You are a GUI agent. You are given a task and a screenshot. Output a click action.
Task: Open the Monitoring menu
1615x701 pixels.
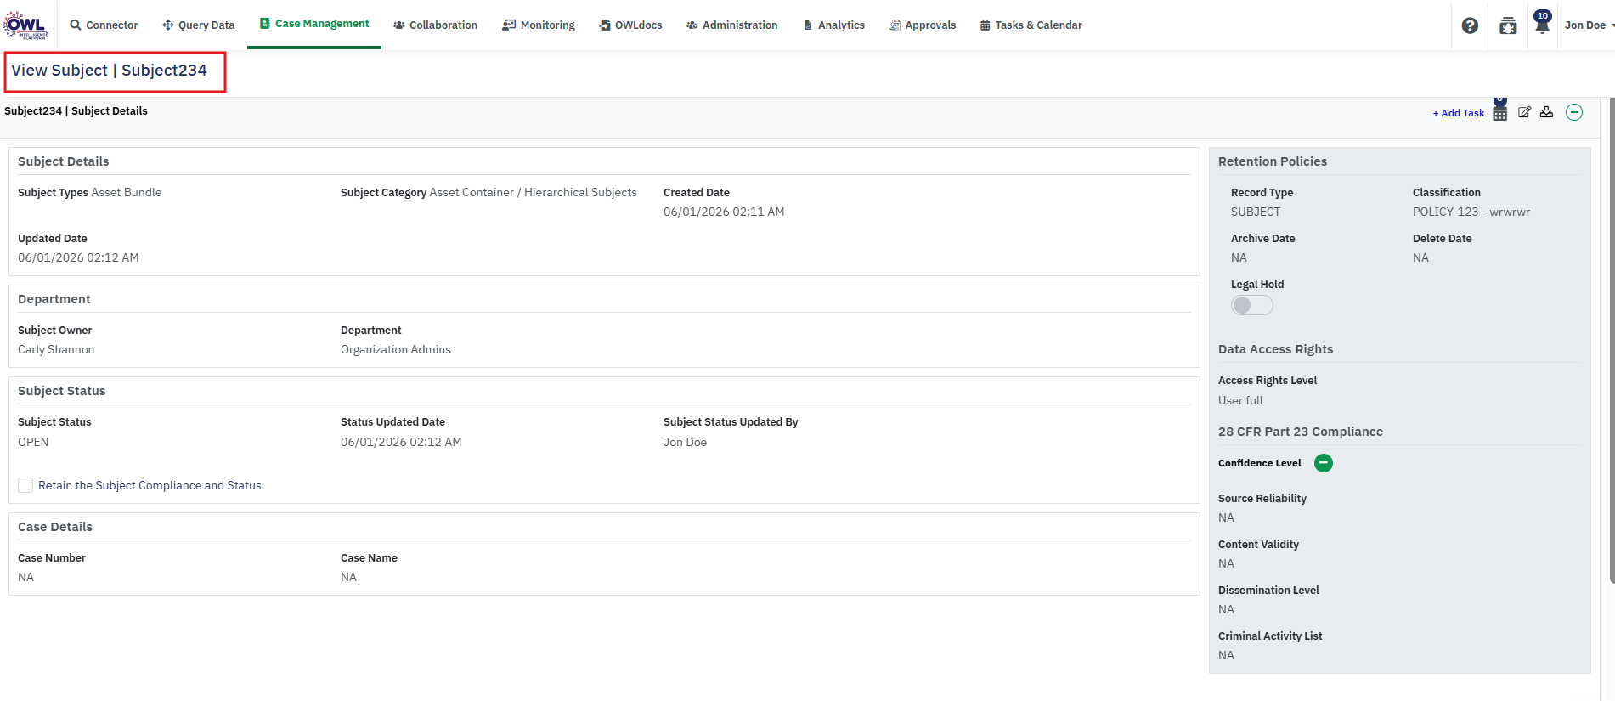tap(539, 25)
